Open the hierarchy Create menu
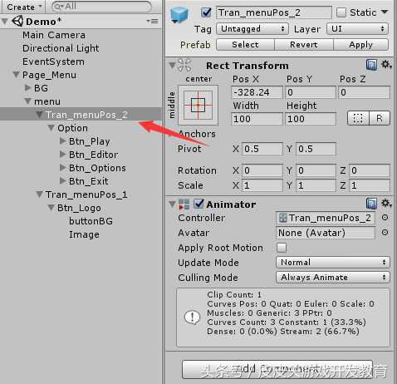The height and width of the screenshot is (384, 397). pos(24,7)
